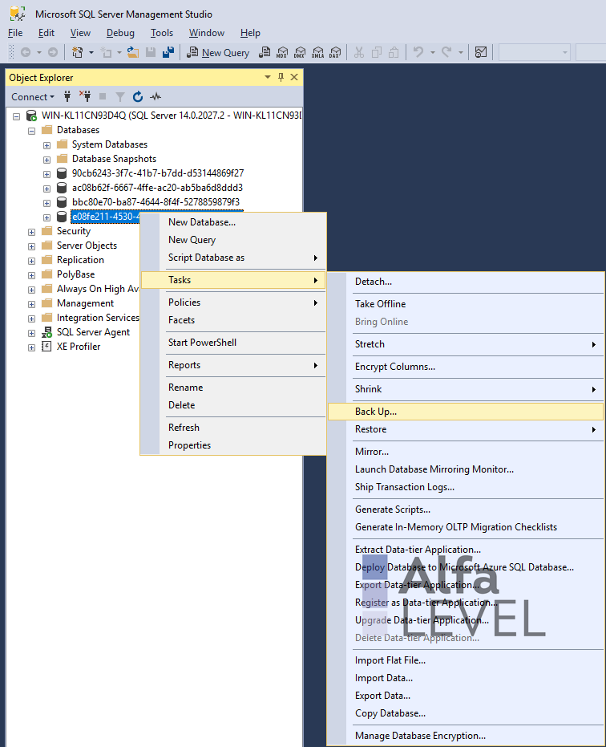This screenshot has height=747, width=606.
Task: Close the Object Explorer panel
Action: point(294,77)
